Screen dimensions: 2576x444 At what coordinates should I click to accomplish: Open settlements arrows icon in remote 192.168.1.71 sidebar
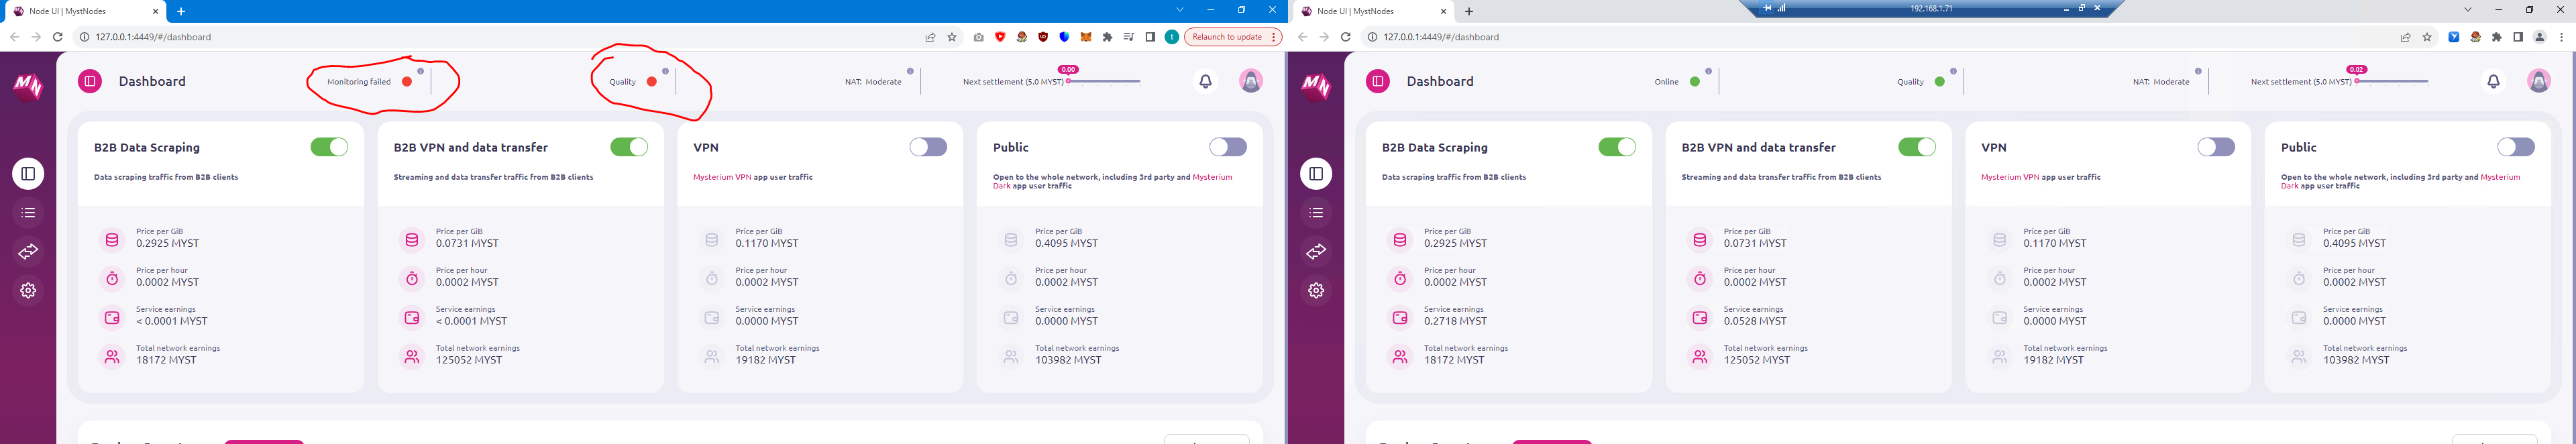(1316, 252)
